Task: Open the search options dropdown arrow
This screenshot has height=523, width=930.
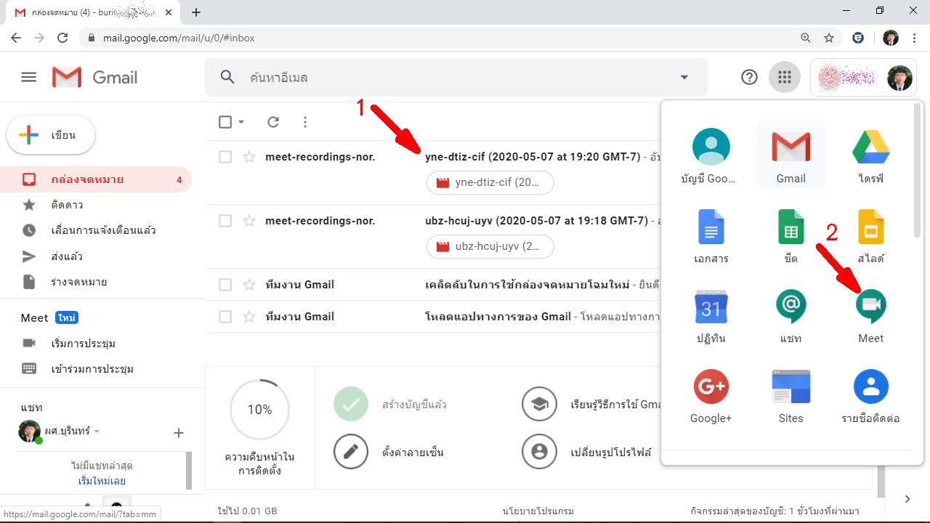Action: point(684,77)
